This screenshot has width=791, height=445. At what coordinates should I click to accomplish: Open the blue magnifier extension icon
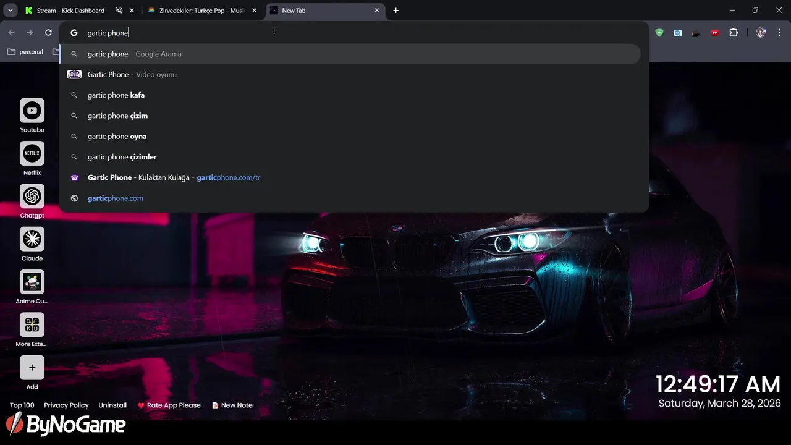[x=678, y=33]
